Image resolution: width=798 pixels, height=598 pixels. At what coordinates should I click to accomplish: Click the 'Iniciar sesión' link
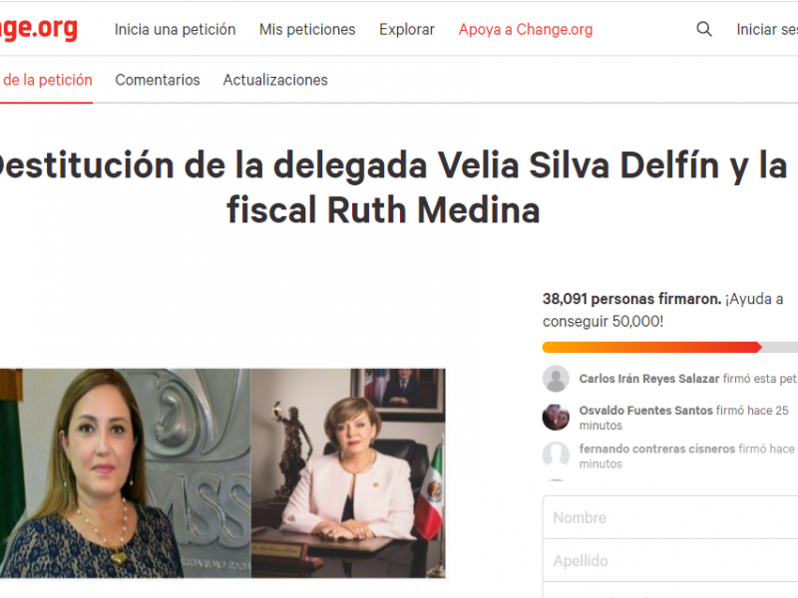[767, 30]
